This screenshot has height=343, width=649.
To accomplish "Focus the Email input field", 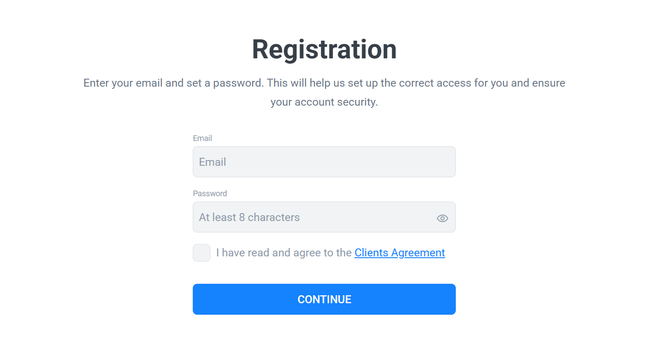I will pyautogui.click(x=324, y=162).
